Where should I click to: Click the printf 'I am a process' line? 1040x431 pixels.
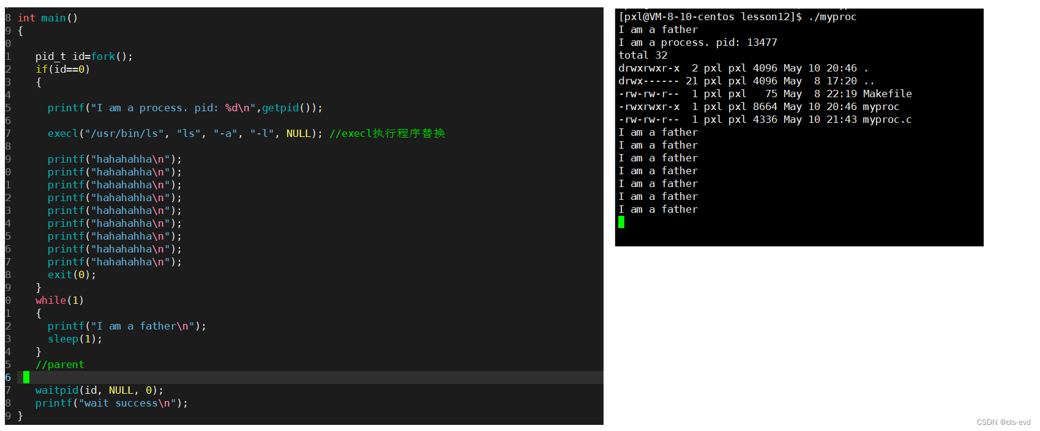coord(185,108)
